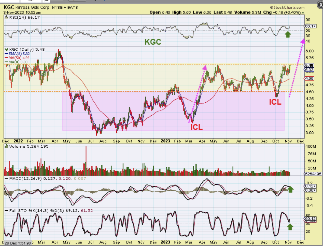The height and width of the screenshot is (246, 323).
Task: Click the 'Volume 5.3M' header value
Action: (248, 12)
